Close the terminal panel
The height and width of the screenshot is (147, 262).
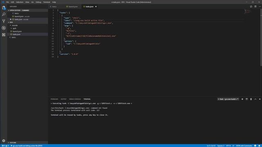click(260, 99)
